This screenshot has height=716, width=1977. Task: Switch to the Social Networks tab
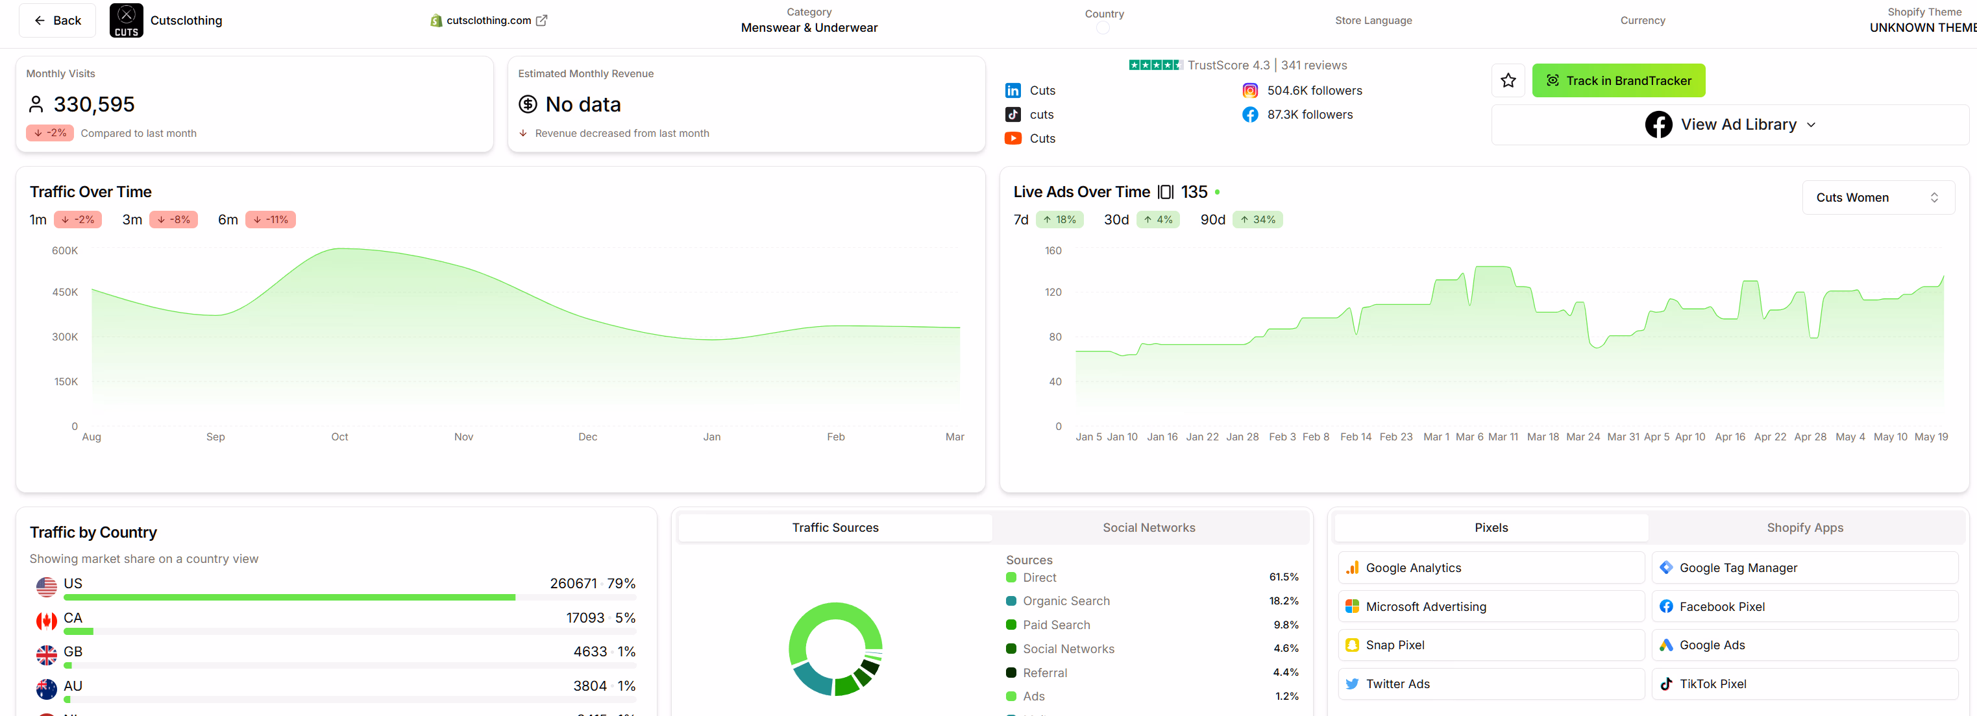[x=1149, y=527]
